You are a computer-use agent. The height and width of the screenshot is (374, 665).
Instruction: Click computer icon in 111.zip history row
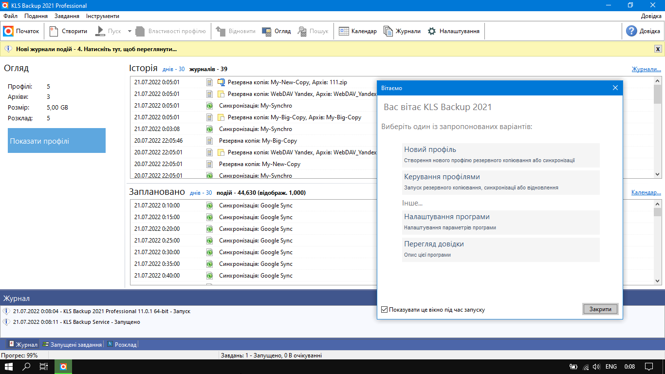[221, 82]
